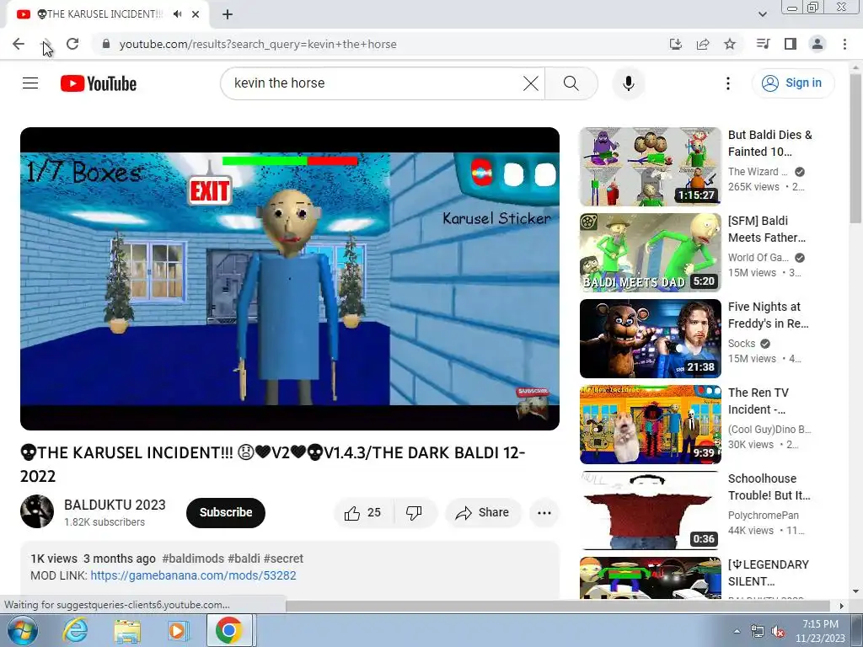
Task: Click #baldi hashtag
Action: point(244,559)
